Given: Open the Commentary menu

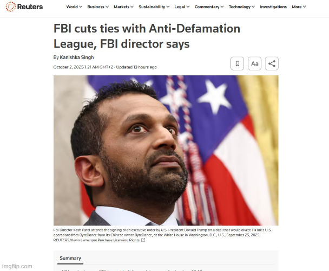Looking at the screenshot, I should tap(209, 7).
